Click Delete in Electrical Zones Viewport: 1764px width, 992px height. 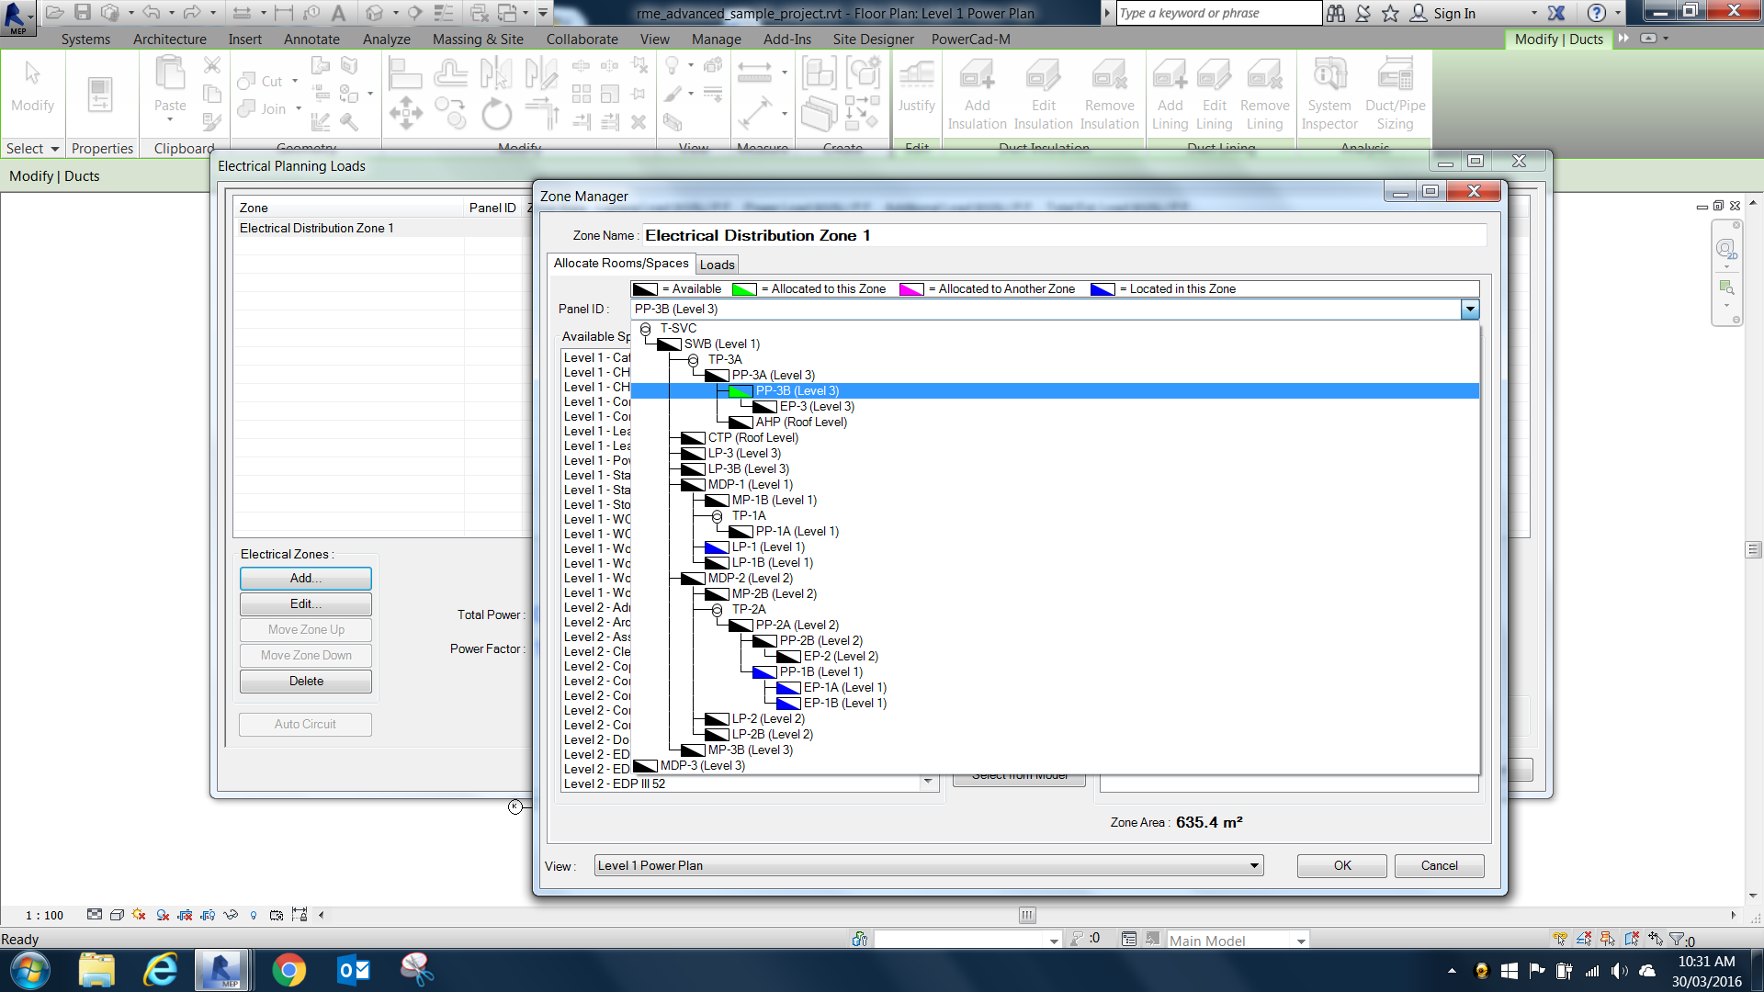click(306, 681)
